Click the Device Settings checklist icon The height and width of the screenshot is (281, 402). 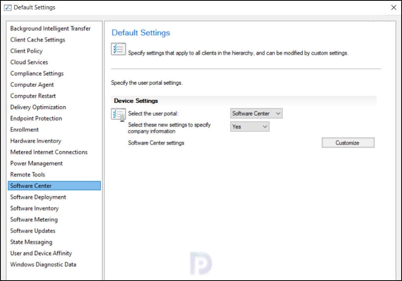[119, 115]
